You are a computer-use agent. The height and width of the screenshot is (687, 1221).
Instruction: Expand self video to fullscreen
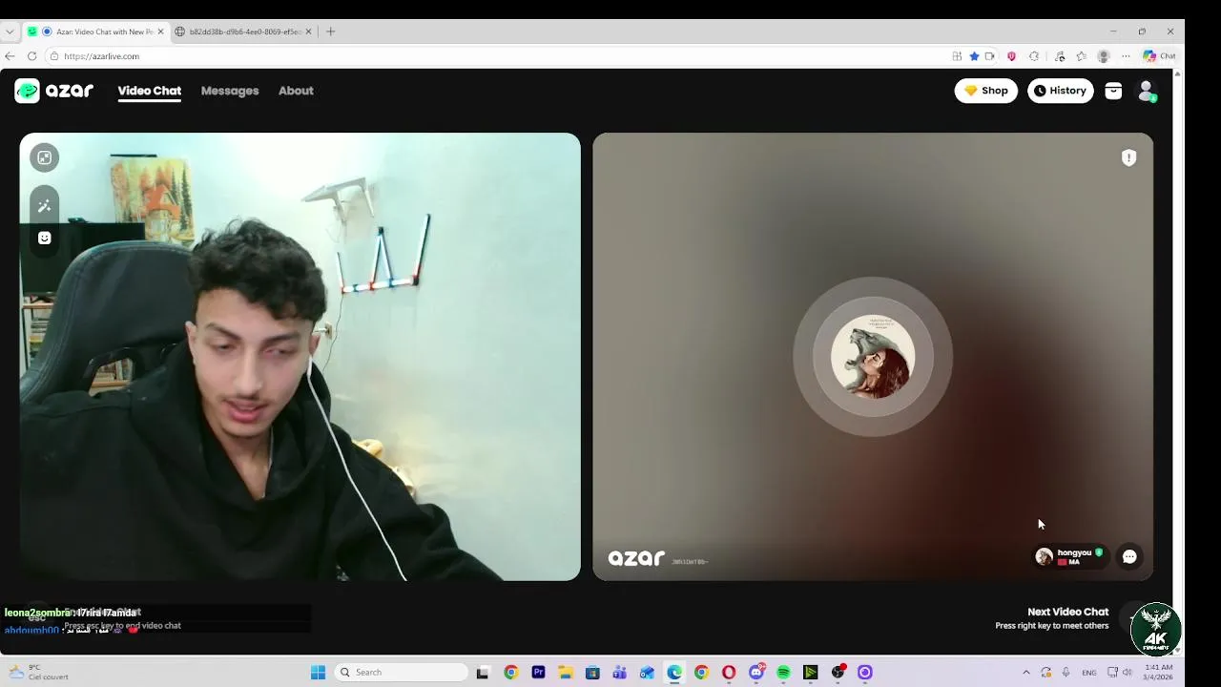pyautogui.click(x=45, y=157)
